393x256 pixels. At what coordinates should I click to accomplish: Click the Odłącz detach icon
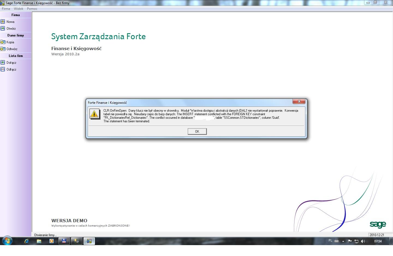(3, 69)
